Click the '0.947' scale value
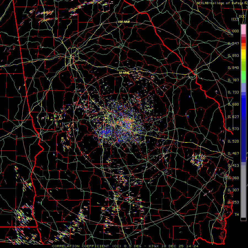Screen dimensions: 248x248 click(x=233, y=43)
